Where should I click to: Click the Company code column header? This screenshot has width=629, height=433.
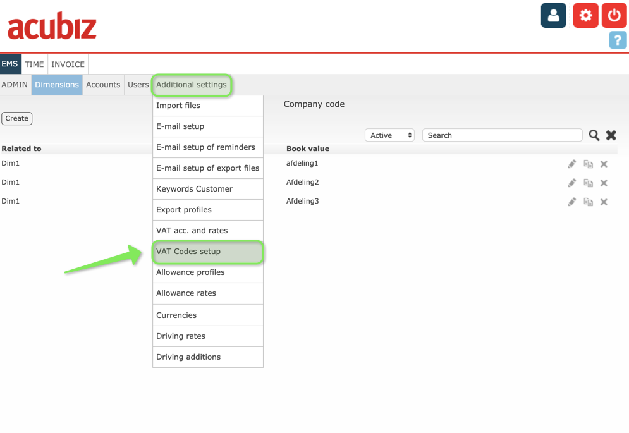coord(314,104)
